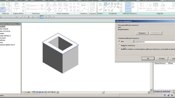Open the 'Вырезать' geometry dropdown arrow
Screen dimensions: 175x98
pyautogui.click(x=38, y=5)
